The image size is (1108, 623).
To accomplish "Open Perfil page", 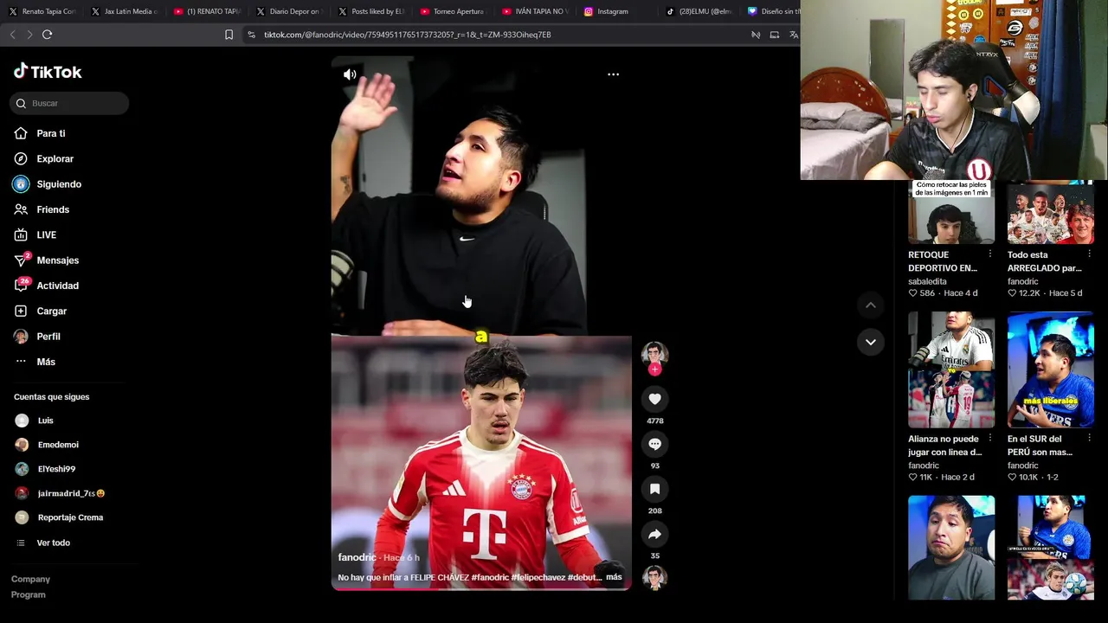I will coord(37,337).
